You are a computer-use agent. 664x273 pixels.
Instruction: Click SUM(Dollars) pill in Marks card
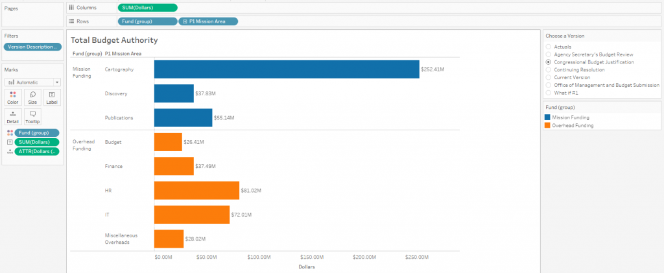pyautogui.click(x=37, y=142)
